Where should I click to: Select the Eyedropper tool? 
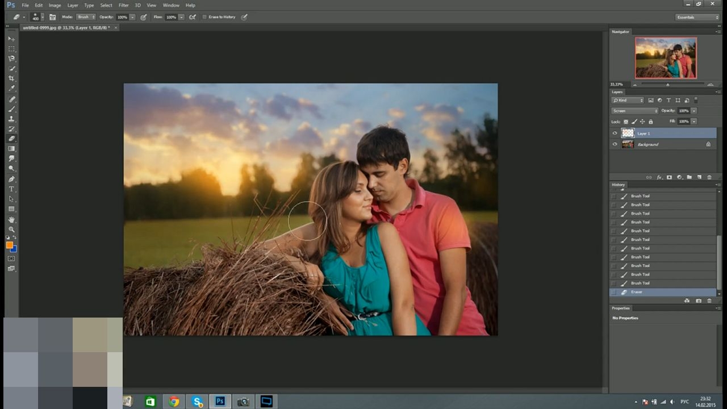(11, 89)
